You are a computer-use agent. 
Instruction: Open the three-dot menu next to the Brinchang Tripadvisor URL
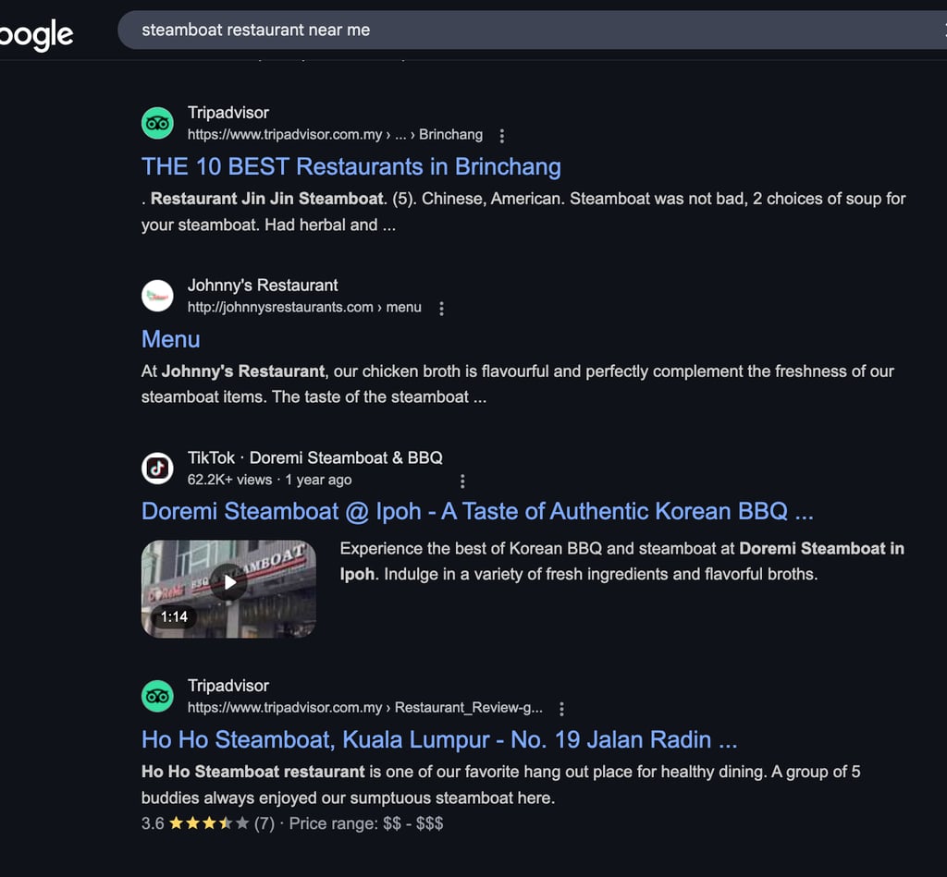(x=502, y=136)
